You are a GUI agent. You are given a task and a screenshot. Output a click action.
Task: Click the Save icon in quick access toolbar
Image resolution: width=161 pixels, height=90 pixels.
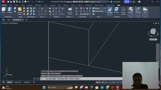[14, 2]
